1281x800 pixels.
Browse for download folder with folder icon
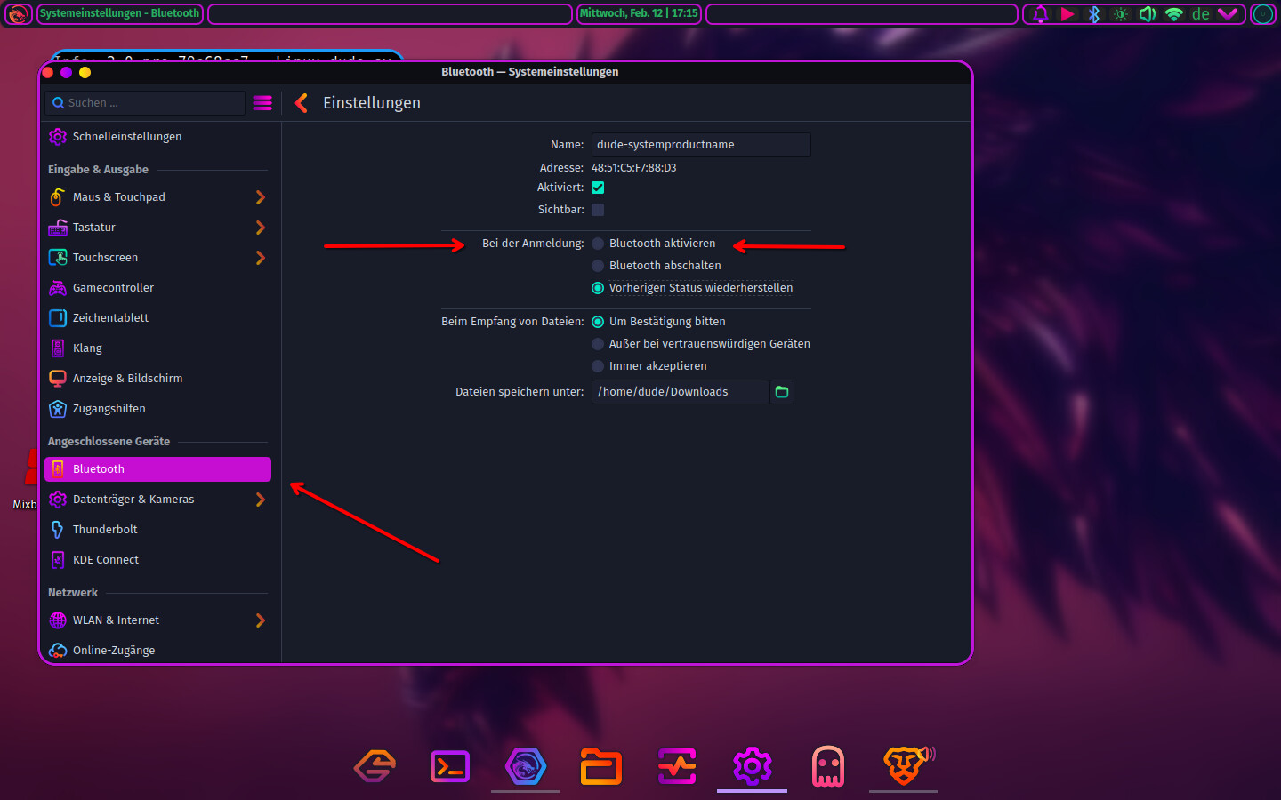point(782,392)
